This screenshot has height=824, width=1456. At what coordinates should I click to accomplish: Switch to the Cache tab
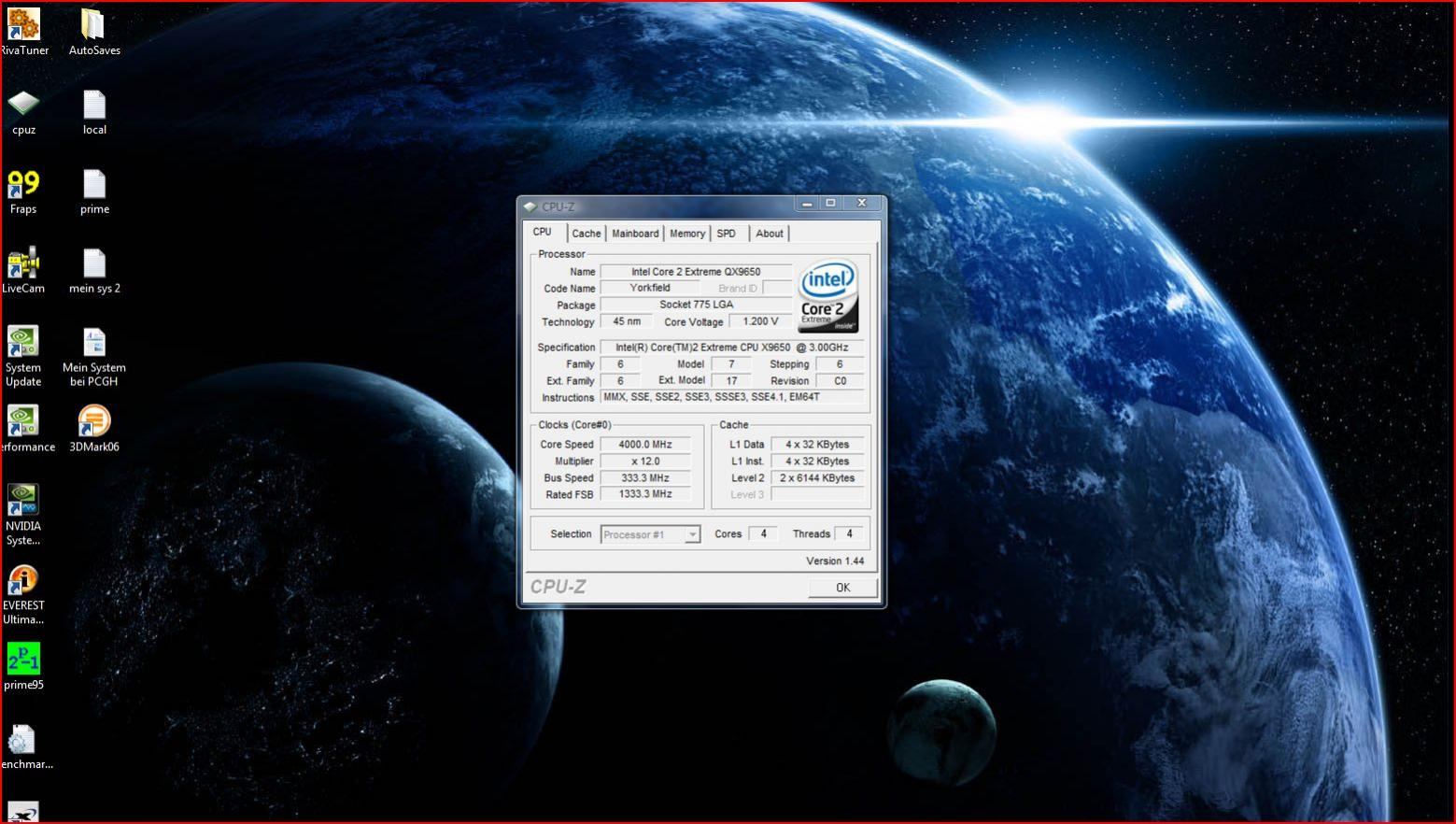tap(587, 234)
